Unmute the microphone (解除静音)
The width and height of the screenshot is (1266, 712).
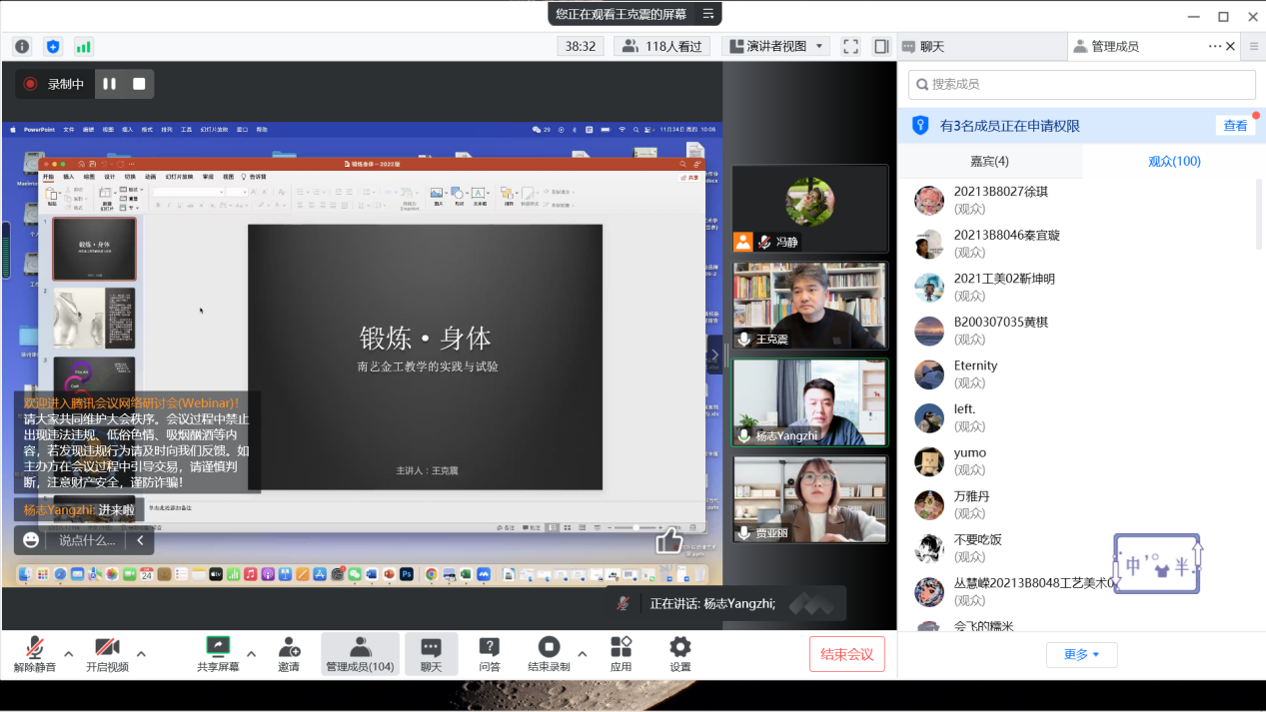(35, 654)
